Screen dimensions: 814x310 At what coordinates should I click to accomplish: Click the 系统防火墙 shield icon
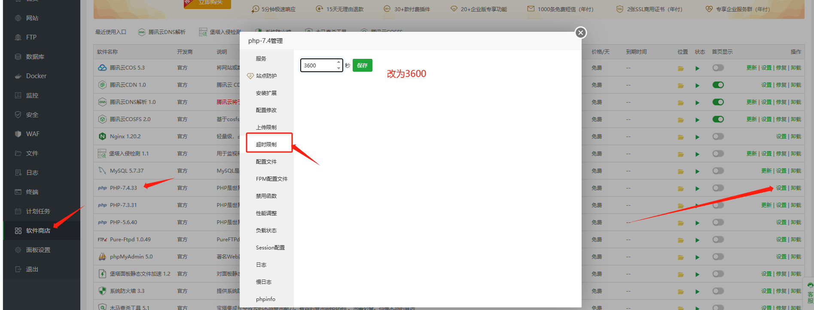[x=102, y=291]
